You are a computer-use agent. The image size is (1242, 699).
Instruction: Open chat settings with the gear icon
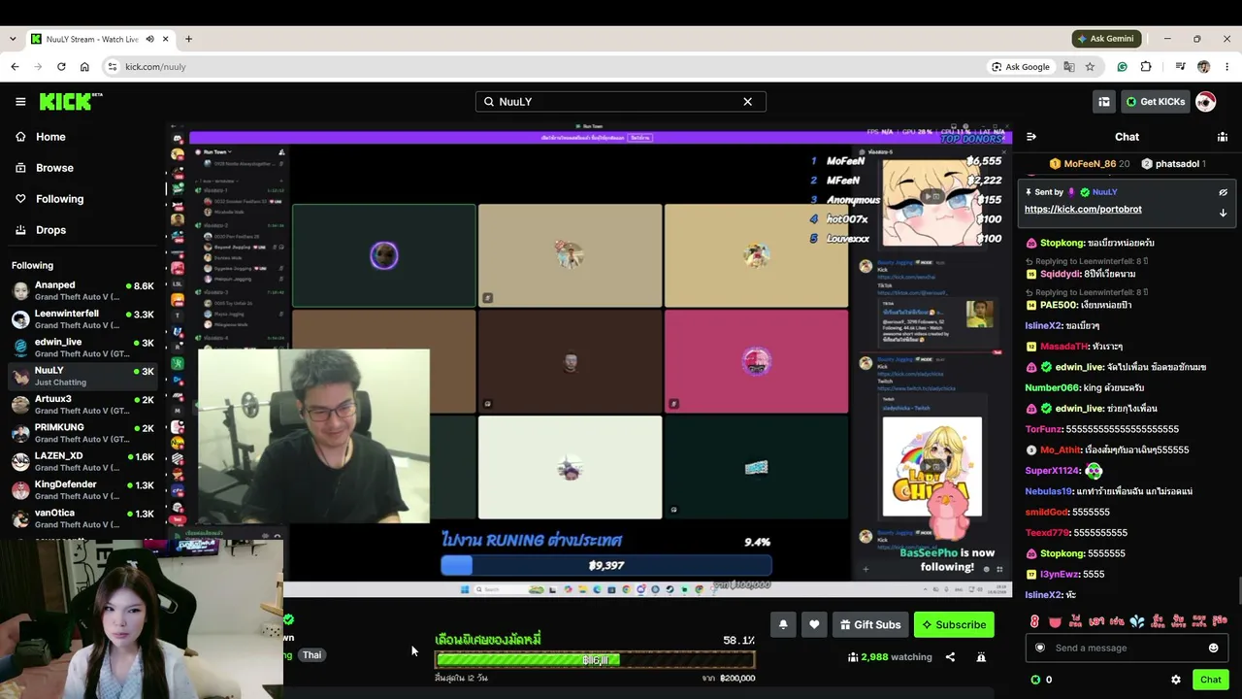click(x=1176, y=680)
